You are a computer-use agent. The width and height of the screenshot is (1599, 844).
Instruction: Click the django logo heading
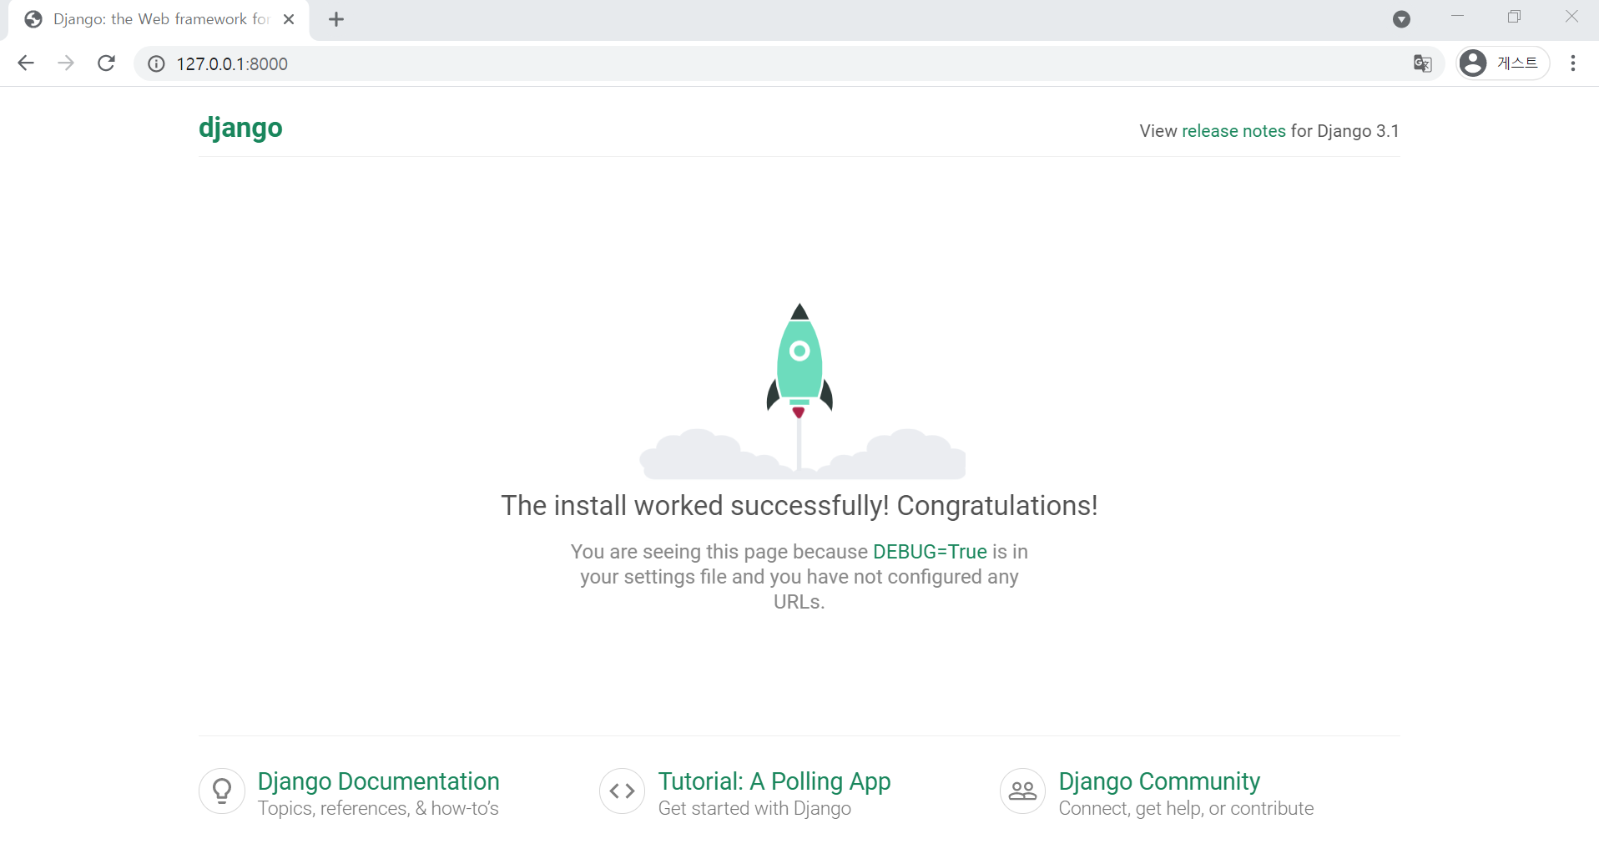240,129
